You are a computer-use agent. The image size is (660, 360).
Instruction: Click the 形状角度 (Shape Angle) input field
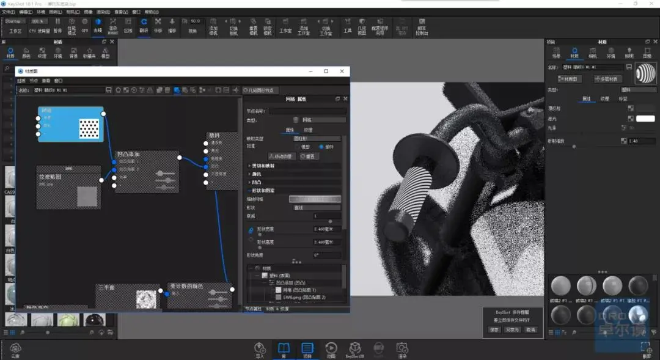click(327, 255)
